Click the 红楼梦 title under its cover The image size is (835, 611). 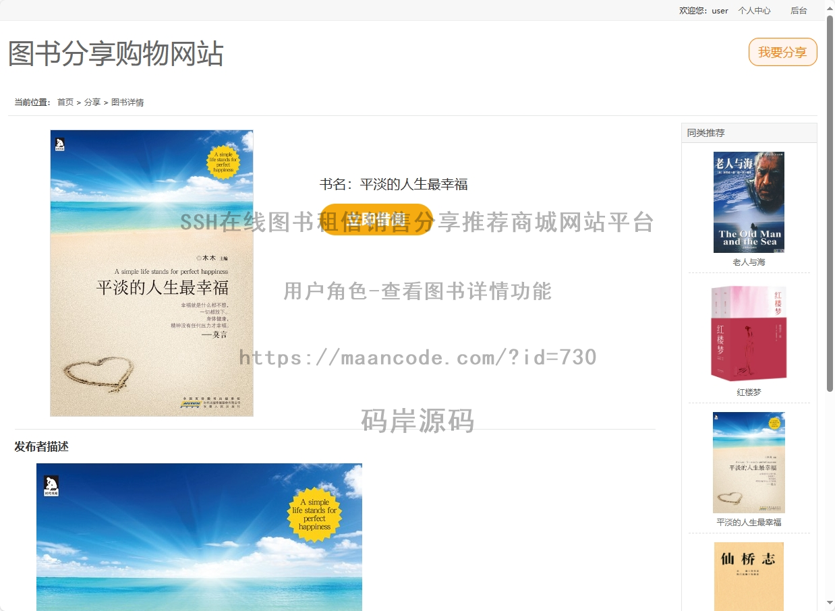click(x=749, y=392)
